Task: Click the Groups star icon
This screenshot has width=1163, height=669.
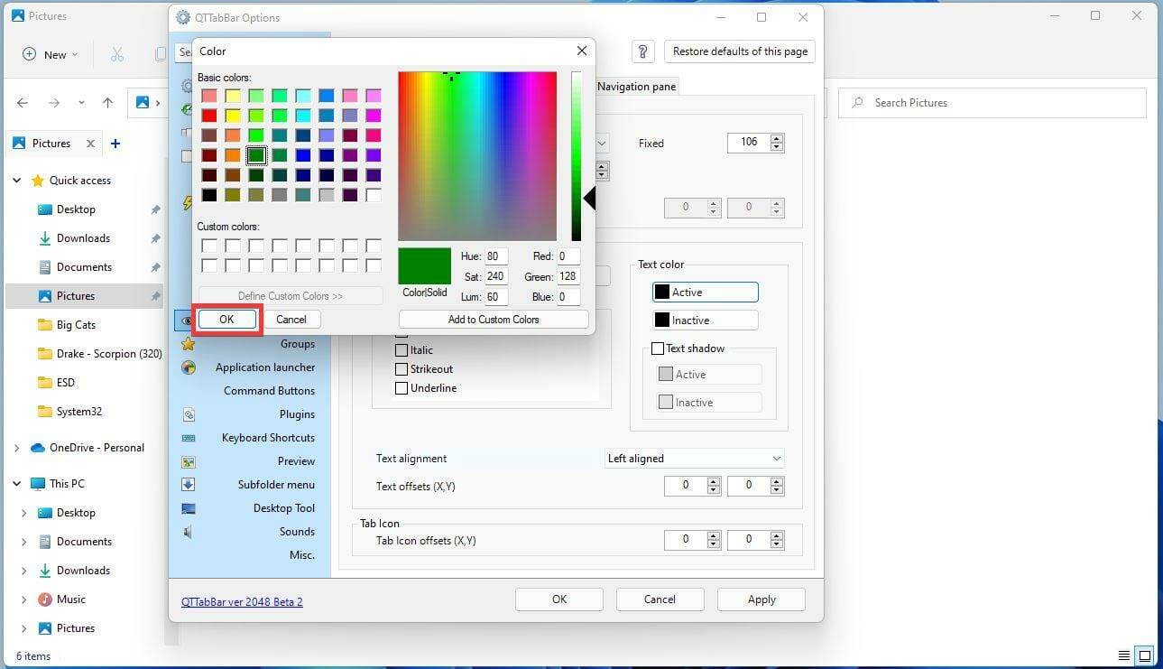Action: click(188, 343)
